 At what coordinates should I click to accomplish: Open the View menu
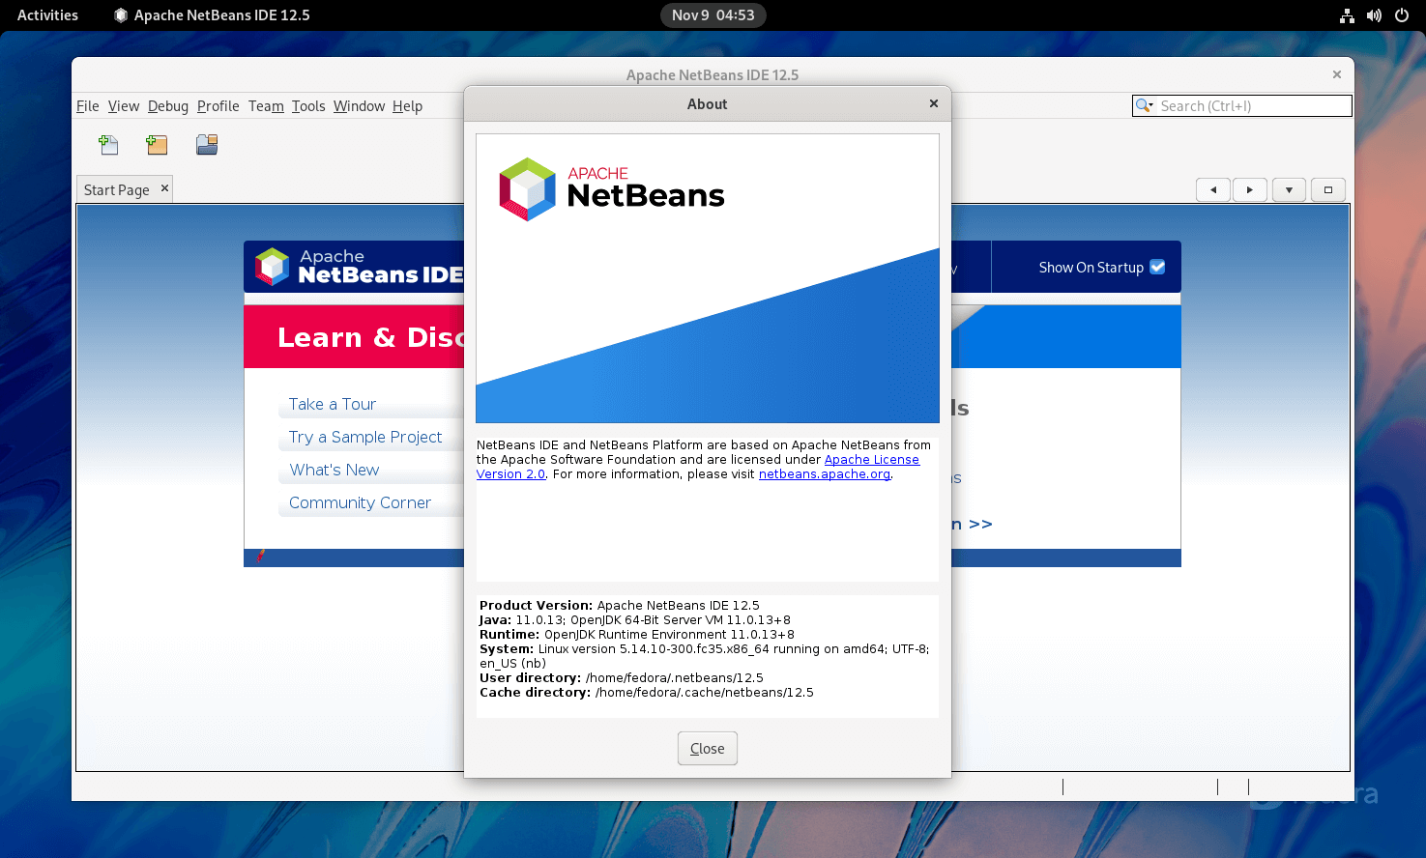click(124, 106)
